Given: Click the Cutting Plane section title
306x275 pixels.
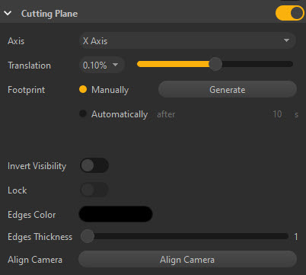Looking at the screenshot, I should (x=49, y=14).
